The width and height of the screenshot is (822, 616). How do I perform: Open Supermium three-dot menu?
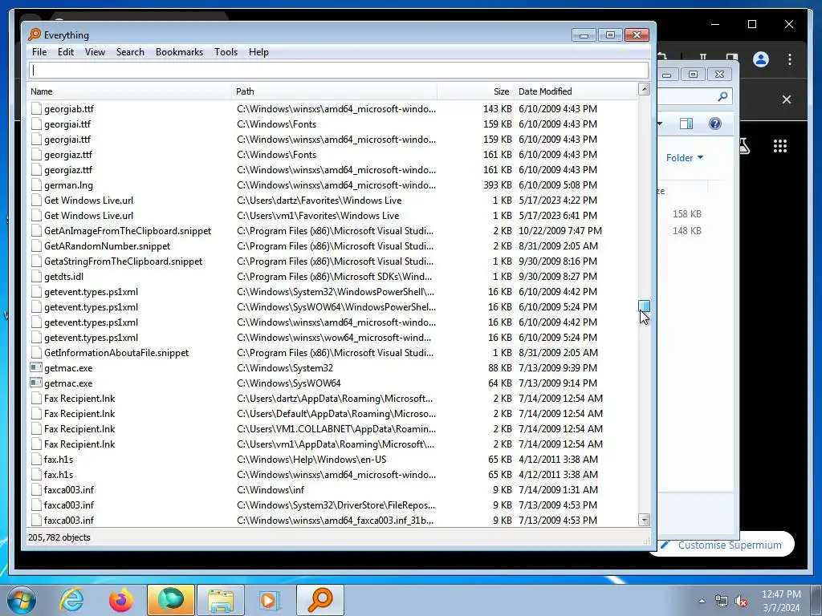click(x=790, y=59)
